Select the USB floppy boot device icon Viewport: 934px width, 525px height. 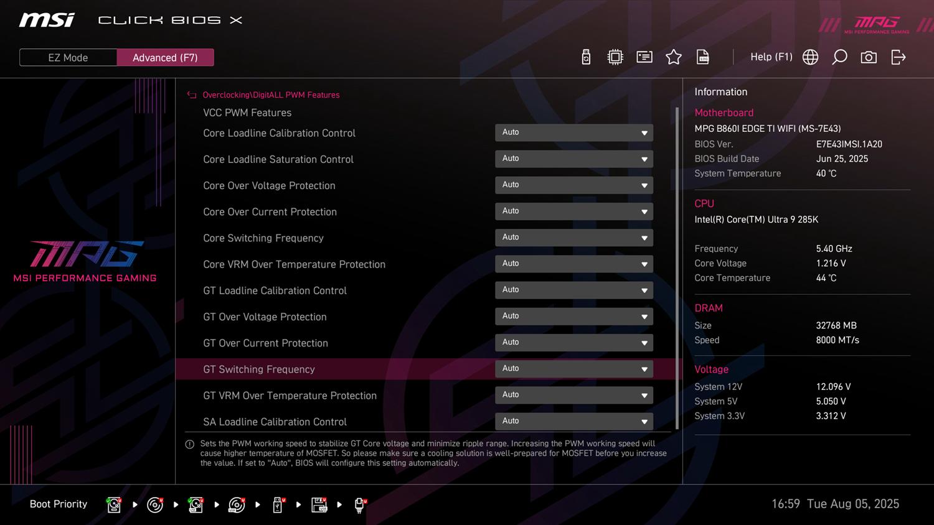[319, 504]
